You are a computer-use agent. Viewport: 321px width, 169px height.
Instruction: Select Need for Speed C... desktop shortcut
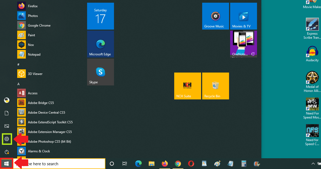click(312, 135)
